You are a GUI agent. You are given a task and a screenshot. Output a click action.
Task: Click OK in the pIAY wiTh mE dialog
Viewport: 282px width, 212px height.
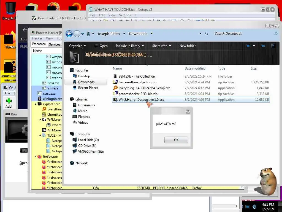176,140
